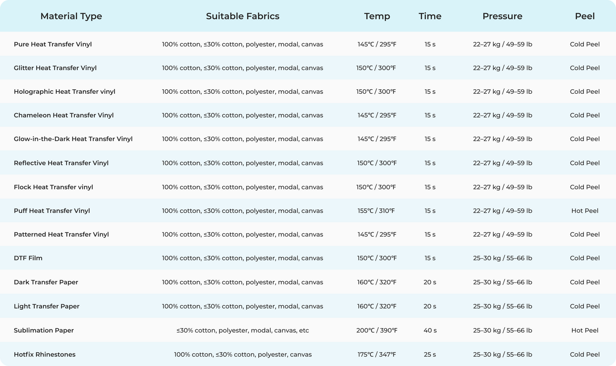Click the Suitable Fabrics column header

243,16
